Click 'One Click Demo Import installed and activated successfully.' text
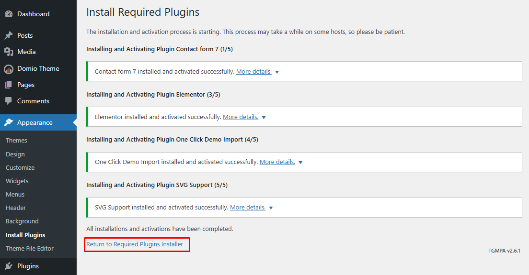This screenshot has height=275, width=529. 176,162
